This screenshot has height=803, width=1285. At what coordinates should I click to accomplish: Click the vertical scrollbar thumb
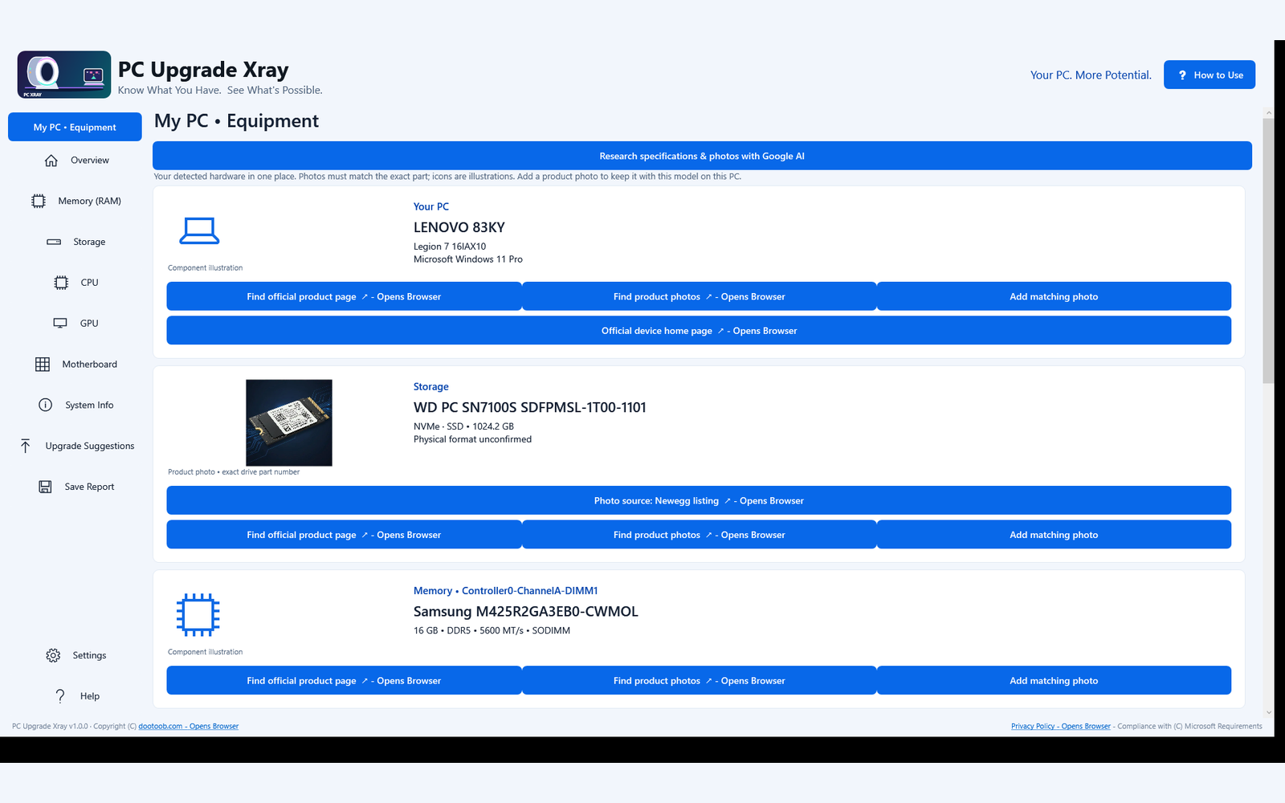coord(1268,251)
